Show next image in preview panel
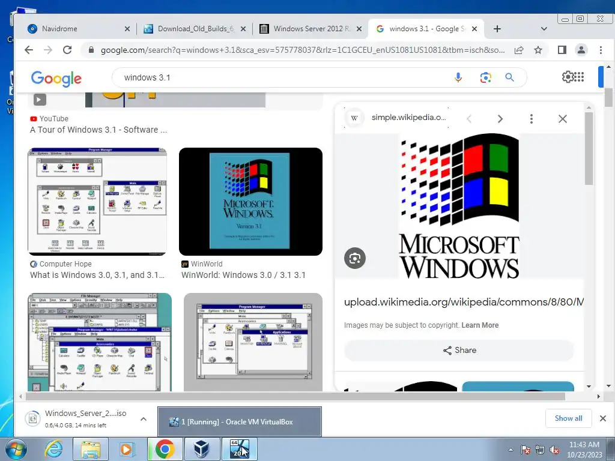Viewport: 615px width, 461px height. tap(500, 119)
